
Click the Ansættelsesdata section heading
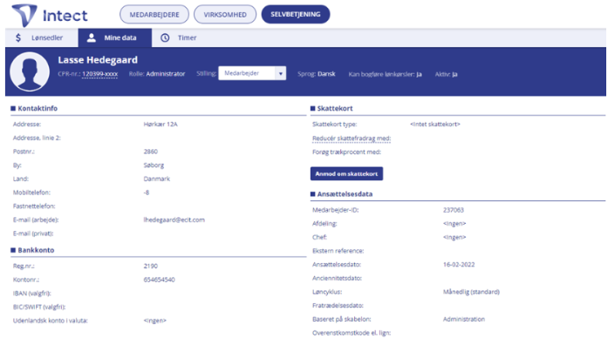(x=345, y=194)
